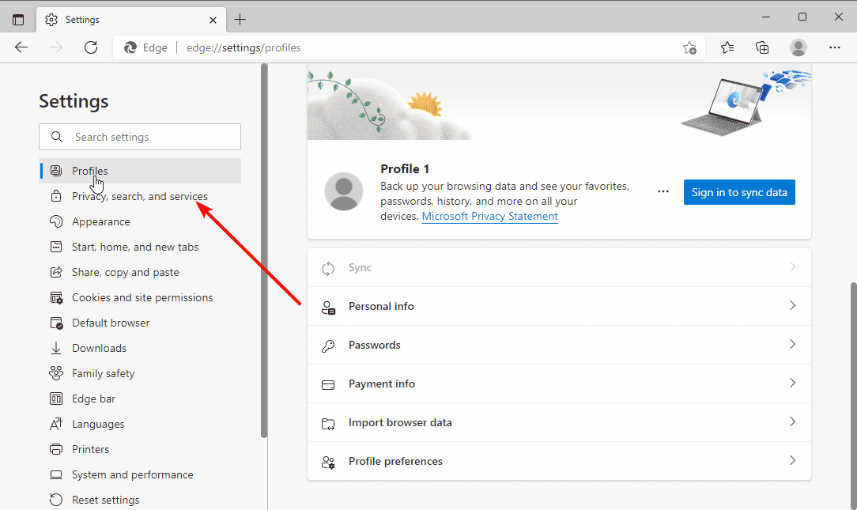
Task: Click the Family safety icon
Action: coord(56,372)
